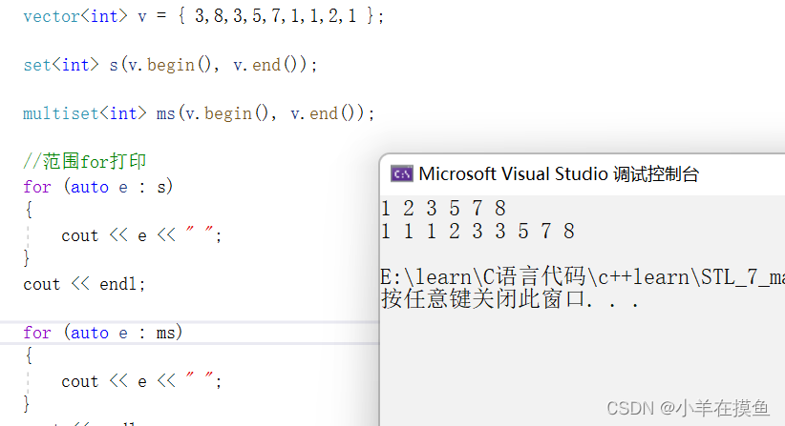This screenshot has height=426, width=785.
Task: Click console output line '1 1 1 2 3 3 5 7 8'
Action: 478,232
